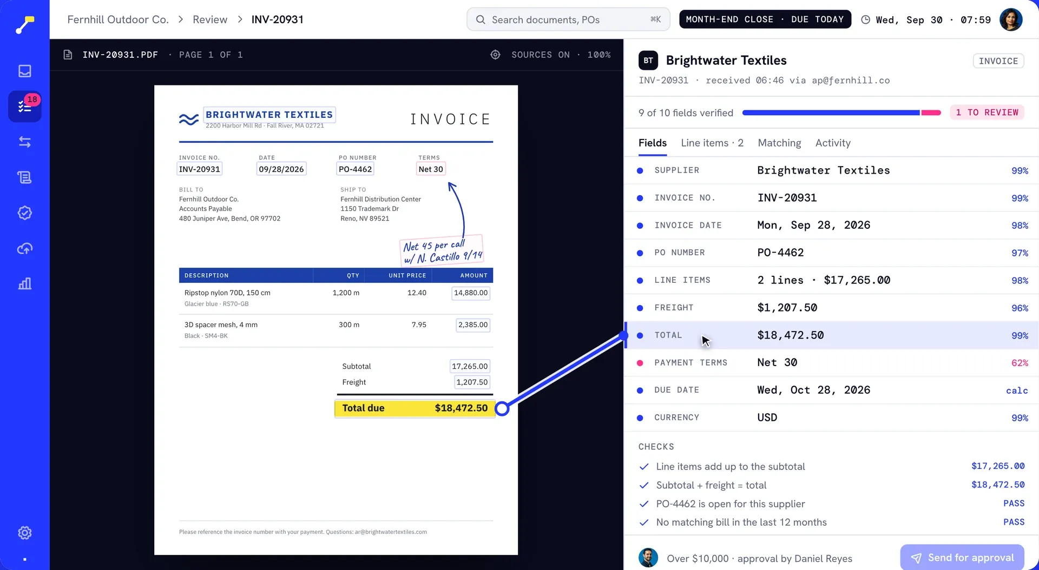Open the inbox icon in sidebar
The image size is (1039, 570).
[x=25, y=71]
